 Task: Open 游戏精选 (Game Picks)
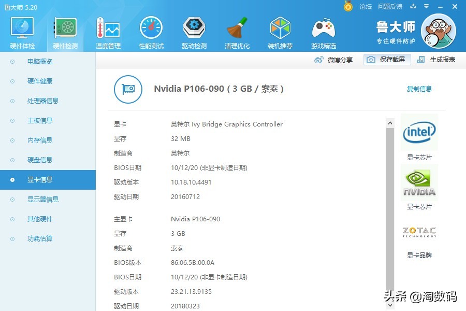tap(323, 31)
